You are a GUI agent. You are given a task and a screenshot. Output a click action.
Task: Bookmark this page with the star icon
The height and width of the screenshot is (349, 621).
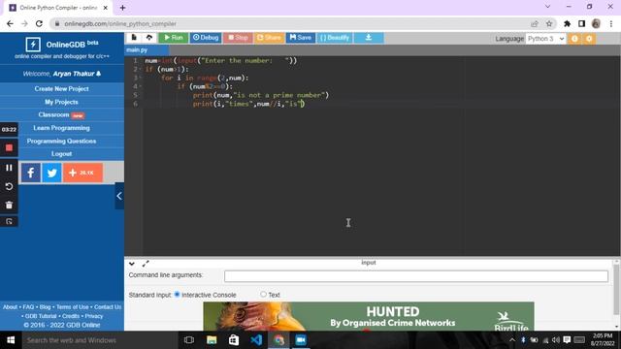549,23
